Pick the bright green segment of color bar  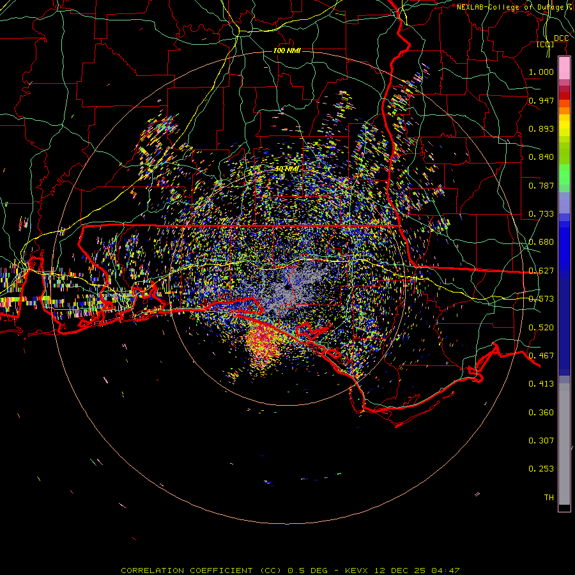click(564, 174)
